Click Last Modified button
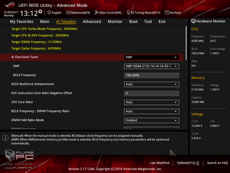This screenshot has width=230, height=173. point(160,163)
